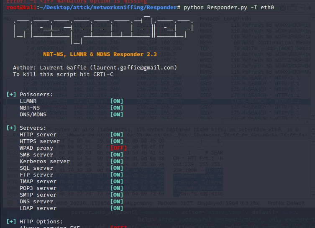Click the LLMNR [ON] status
The image size is (315, 228).
point(117,101)
